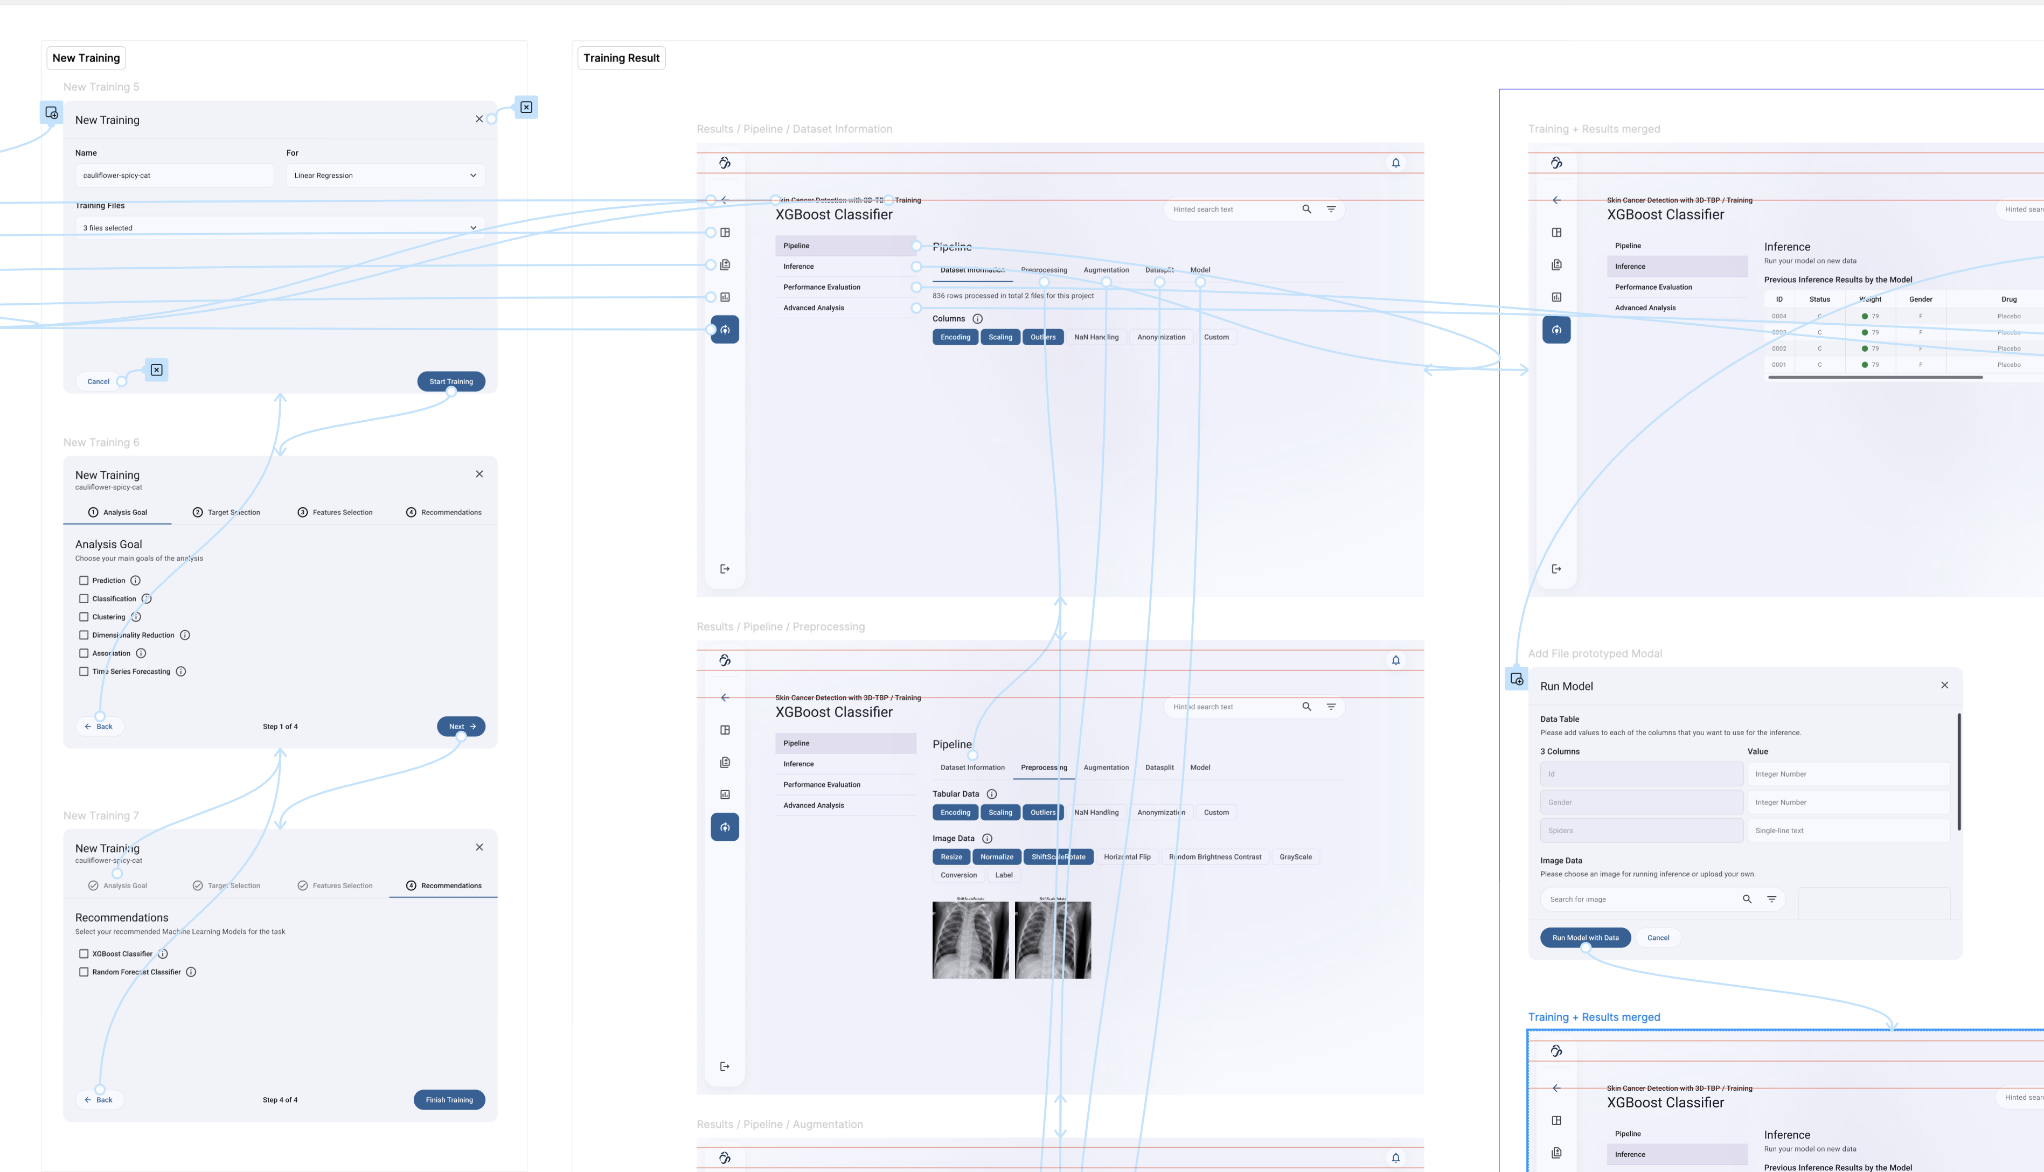Click Run Model with Data button
Viewport: 2044px width, 1172px height.
(1585, 938)
